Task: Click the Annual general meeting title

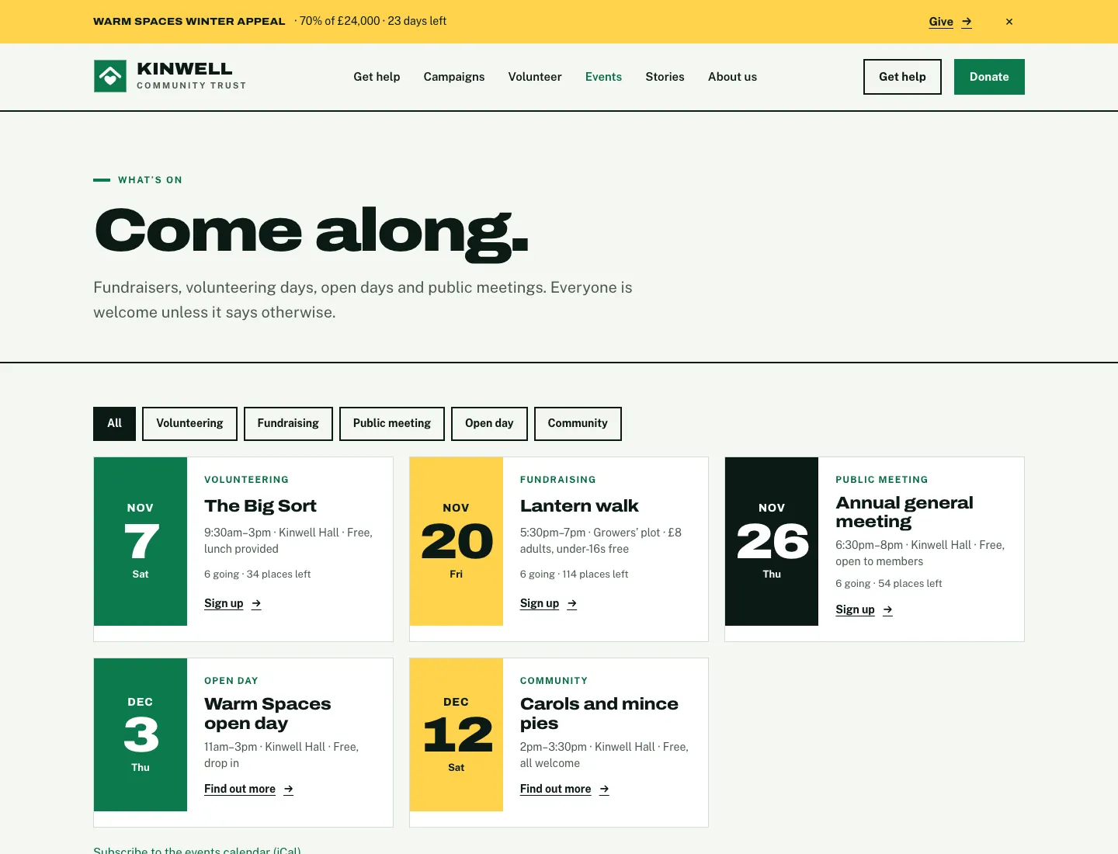Action: coord(904,512)
